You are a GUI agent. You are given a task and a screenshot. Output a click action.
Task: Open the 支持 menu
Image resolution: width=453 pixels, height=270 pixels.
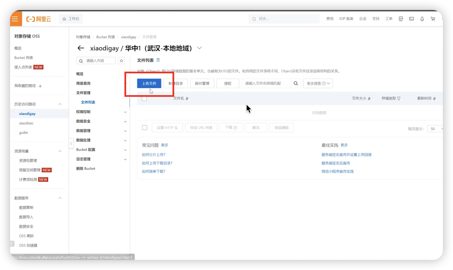[x=376, y=19]
